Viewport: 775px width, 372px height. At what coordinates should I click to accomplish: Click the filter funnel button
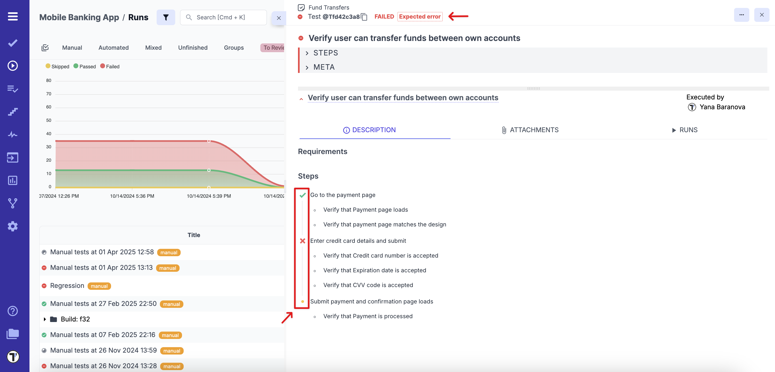pyautogui.click(x=166, y=17)
